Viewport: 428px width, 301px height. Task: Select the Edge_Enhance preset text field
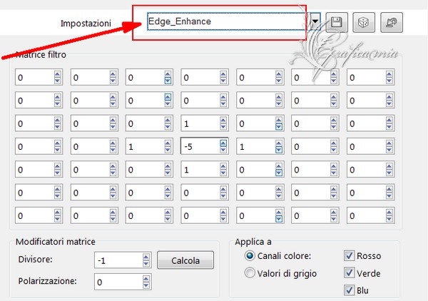pos(226,21)
